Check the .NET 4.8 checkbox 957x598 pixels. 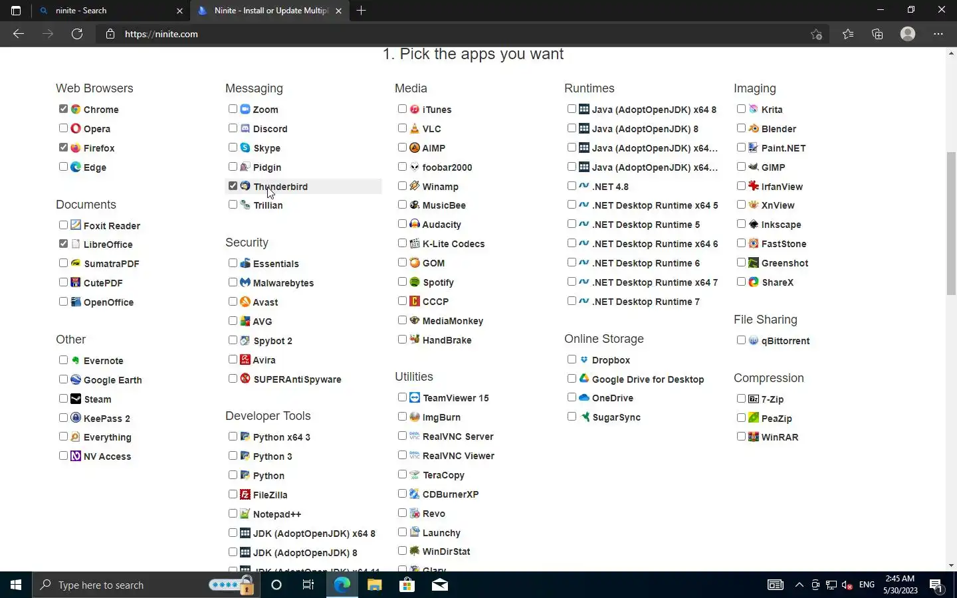[x=572, y=186]
